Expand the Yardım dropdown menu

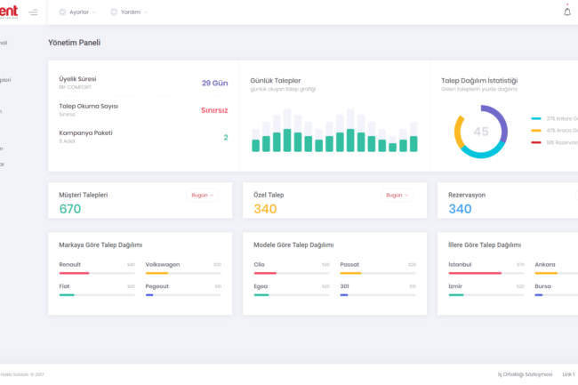133,12
